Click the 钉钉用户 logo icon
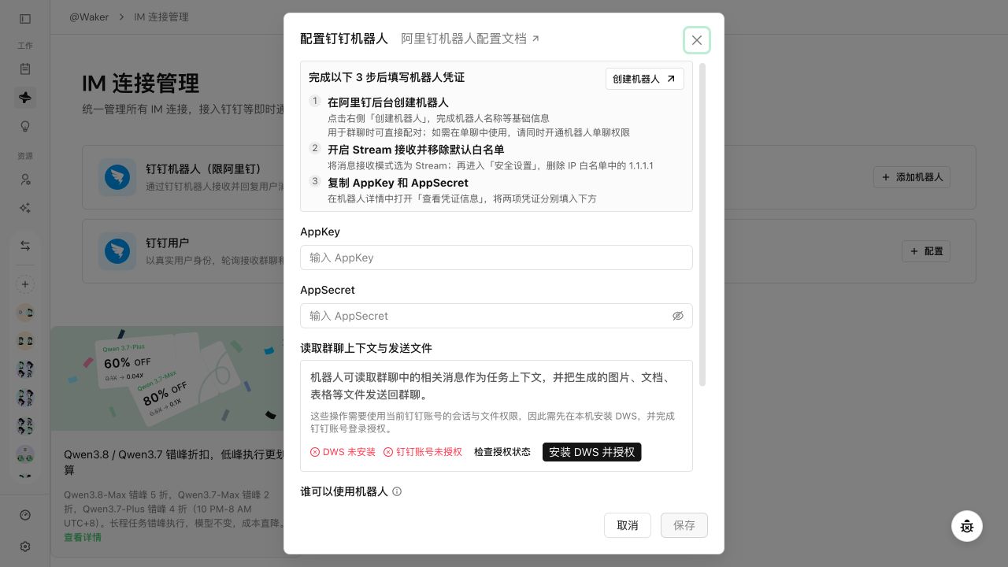Viewport: 1008px width, 567px height. point(117,251)
